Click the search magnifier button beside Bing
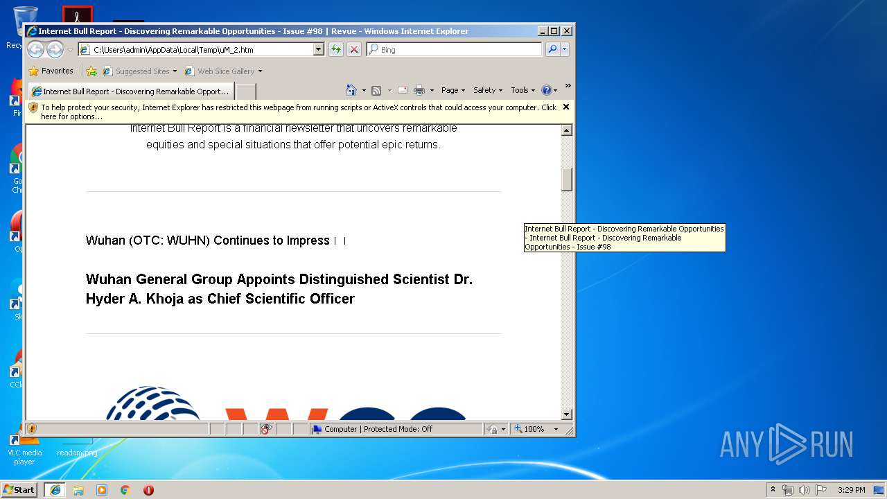The height and width of the screenshot is (499, 887). click(x=552, y=49)
